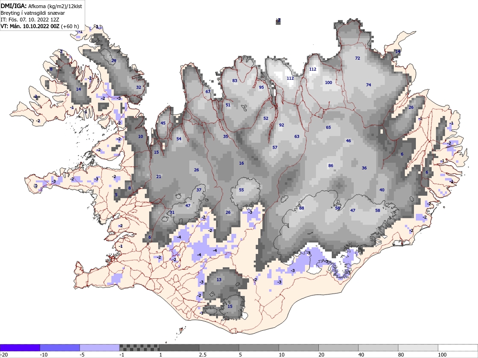Click the '-10' legend label
This screenshot has width=478, height=358.
pyautogui.click(x=43, y=355)
